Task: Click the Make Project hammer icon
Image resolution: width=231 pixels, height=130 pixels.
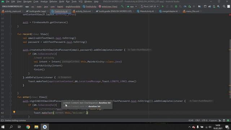Action: (x=122, y=6)
